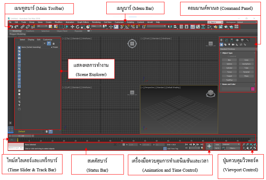Click the Polygon Modeling button

18,34
